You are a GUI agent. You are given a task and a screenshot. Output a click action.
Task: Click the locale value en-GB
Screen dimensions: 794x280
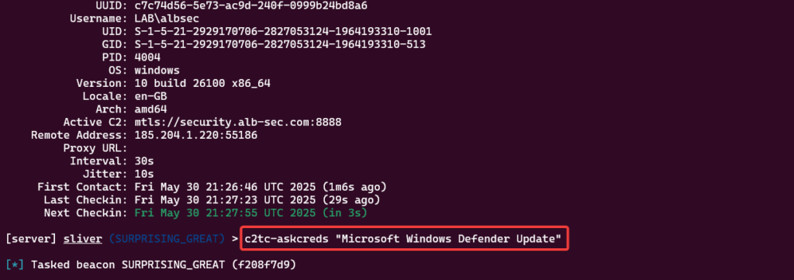coord(150,96)
